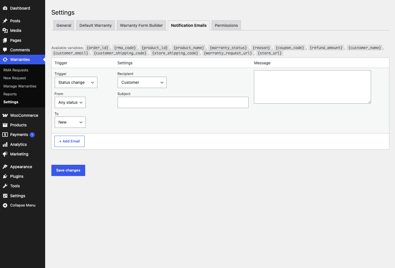Click the Pages icon in sidebar
Viewport: 395px width, 268px height.
[5, 40]
